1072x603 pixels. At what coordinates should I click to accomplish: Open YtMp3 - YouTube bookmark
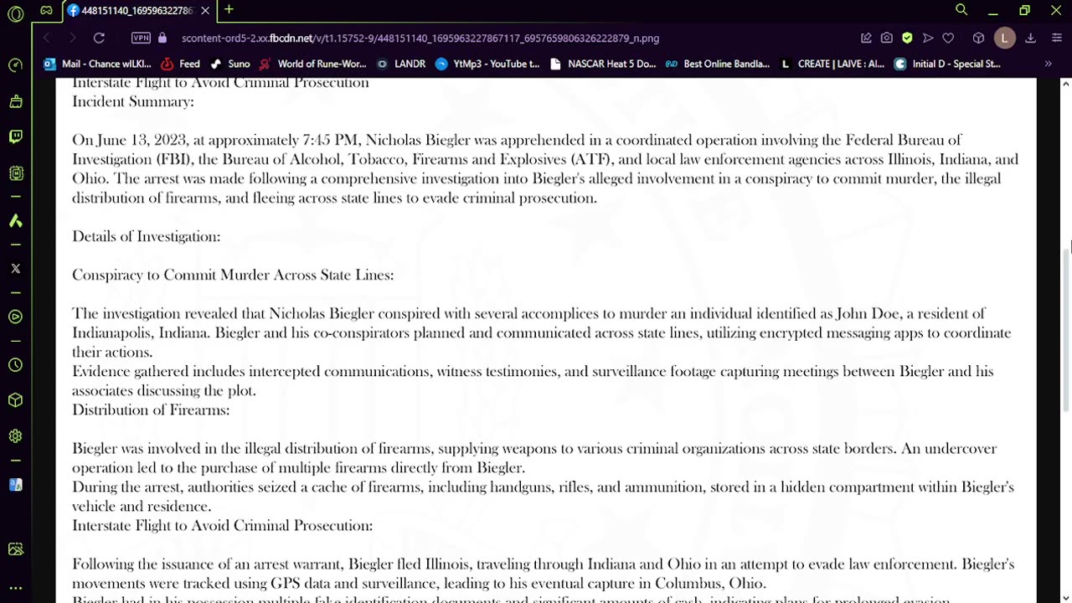[x=487, y=64]
